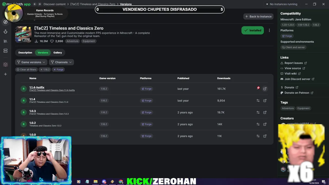
Task: Open 1.0.3 external link icon
Action: 265,112
